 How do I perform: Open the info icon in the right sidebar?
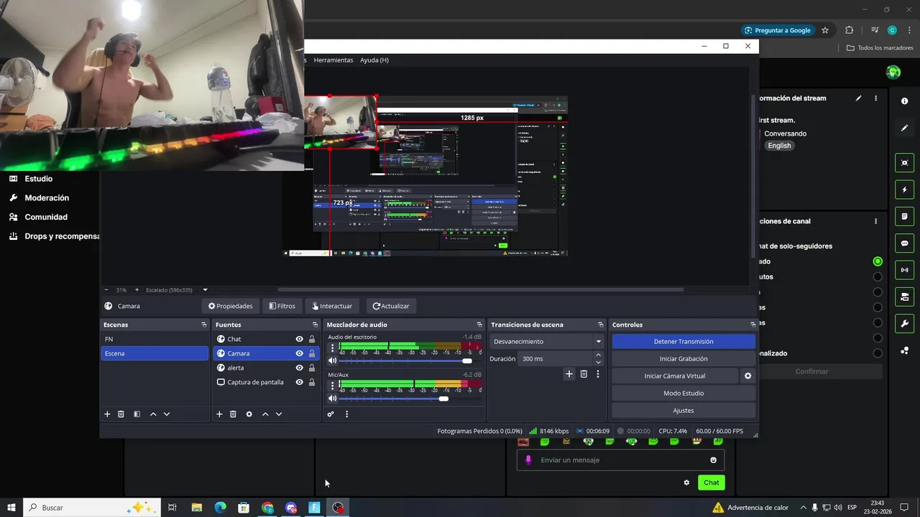coord(905,101)
